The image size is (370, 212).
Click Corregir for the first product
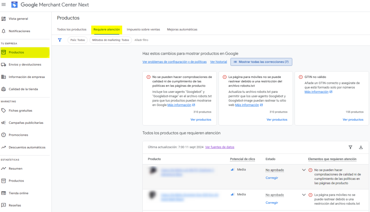[272, 178]
